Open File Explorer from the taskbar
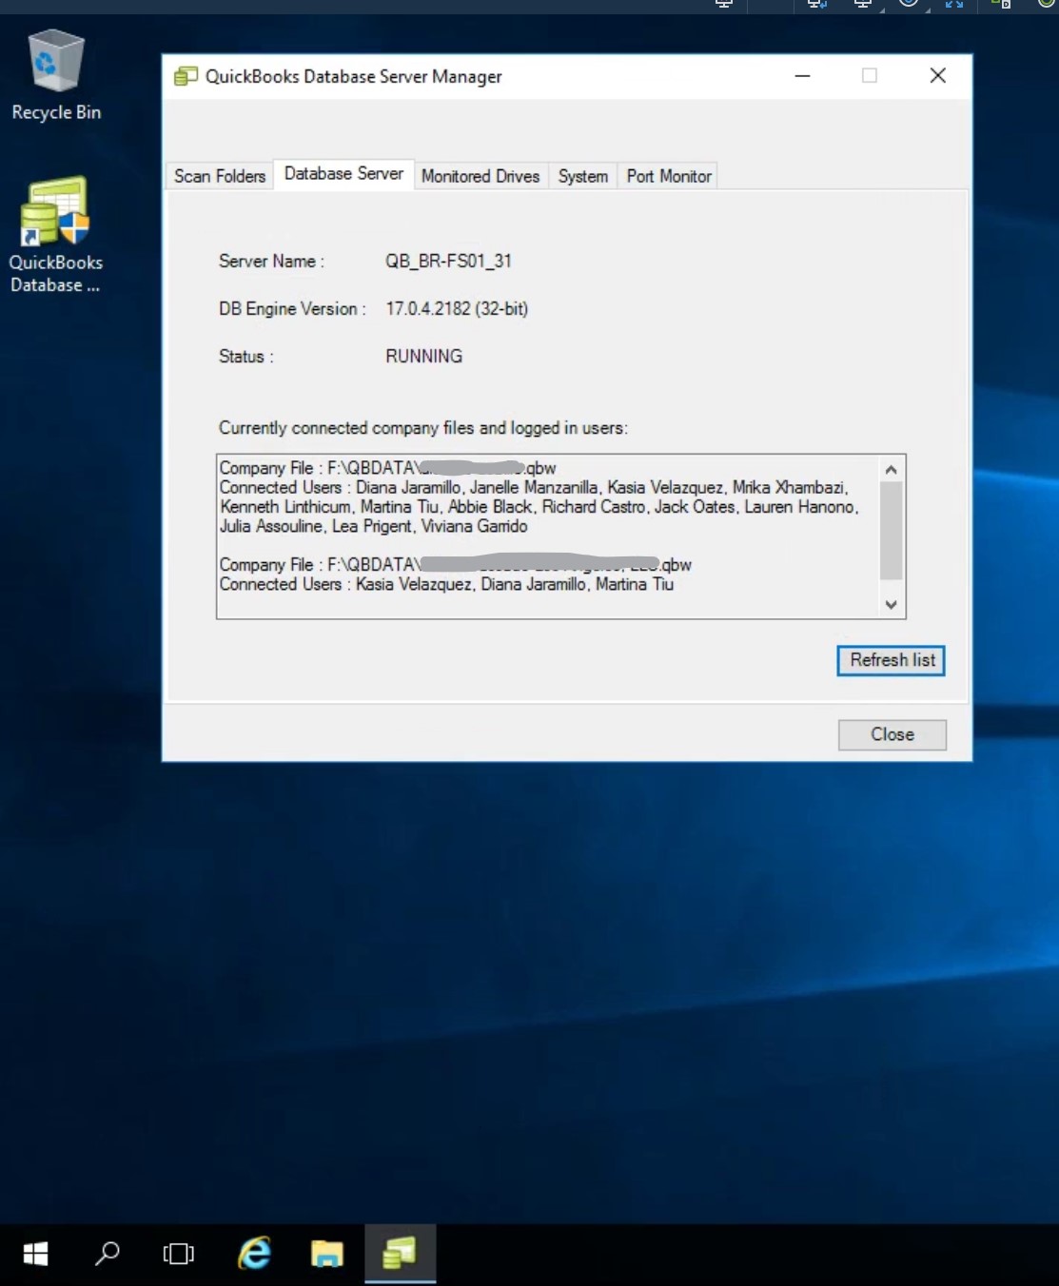This screenshot has height=1286, width=1059. coord(326,1254)
